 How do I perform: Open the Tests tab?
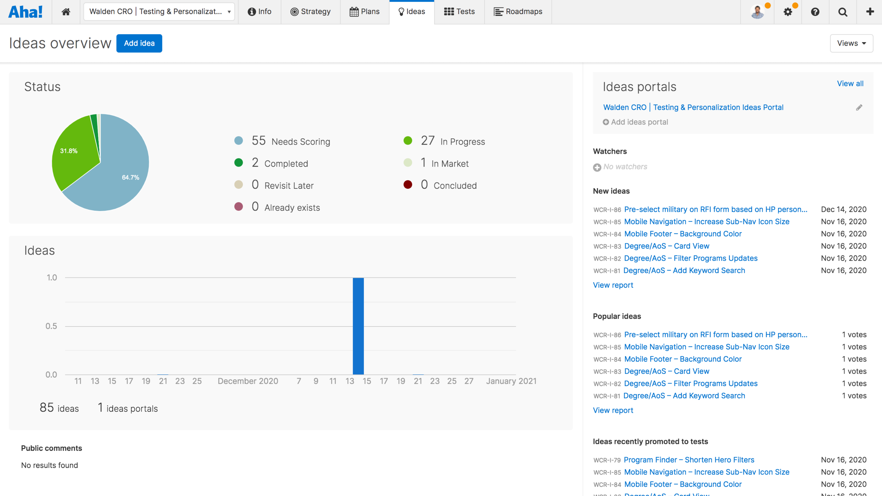[x=459, y=12]
